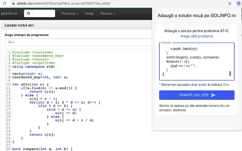Click code line '#include <iostream>'
Screen dimensions: 242x151
[x=33, y=52]
